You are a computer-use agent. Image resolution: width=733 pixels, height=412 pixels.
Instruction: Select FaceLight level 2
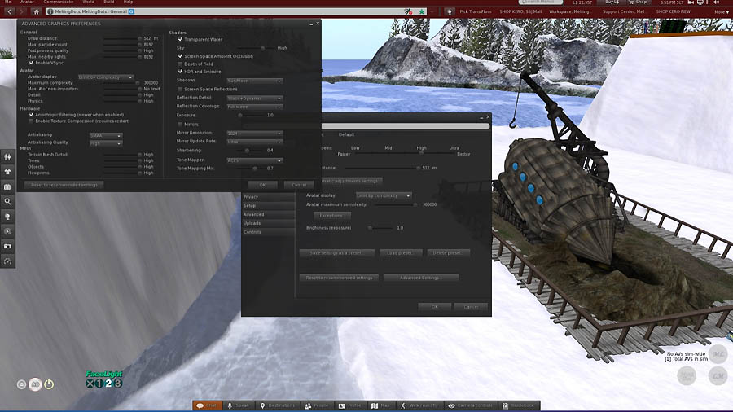[108, 384]
